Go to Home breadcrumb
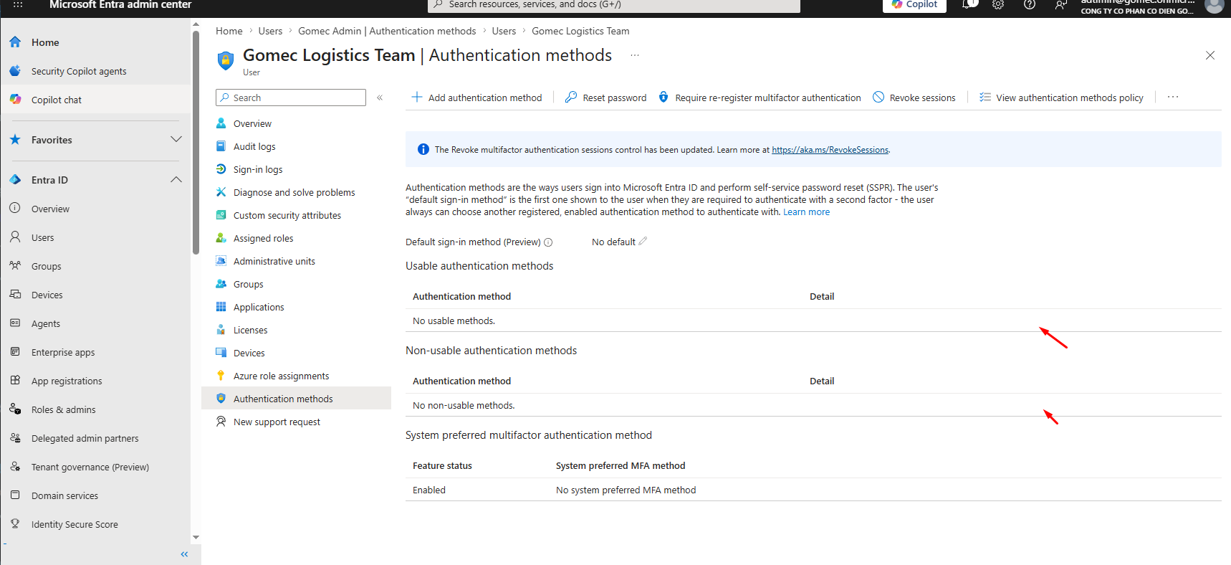This screenshot has height=565, width=1231. click(229, 31)
